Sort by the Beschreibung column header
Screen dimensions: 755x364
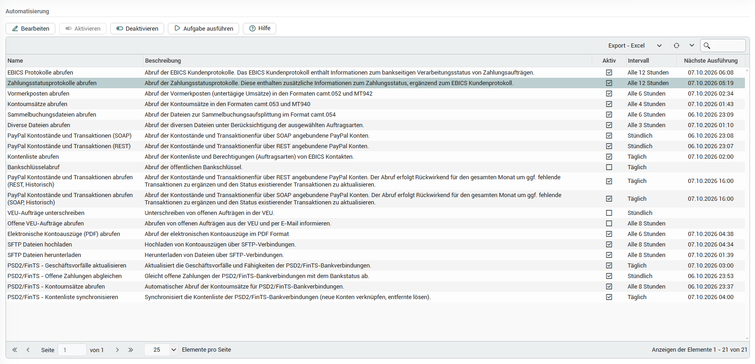367,61
